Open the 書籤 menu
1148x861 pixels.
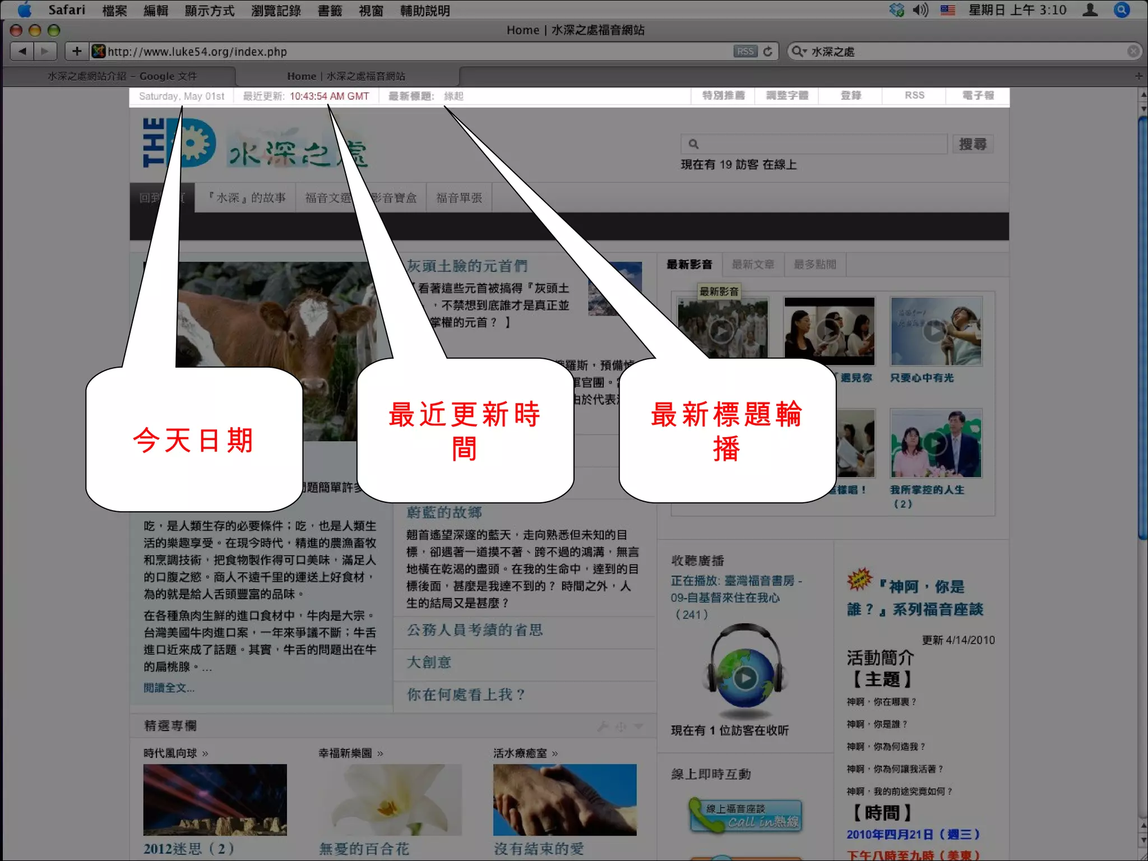click(330, 11)
